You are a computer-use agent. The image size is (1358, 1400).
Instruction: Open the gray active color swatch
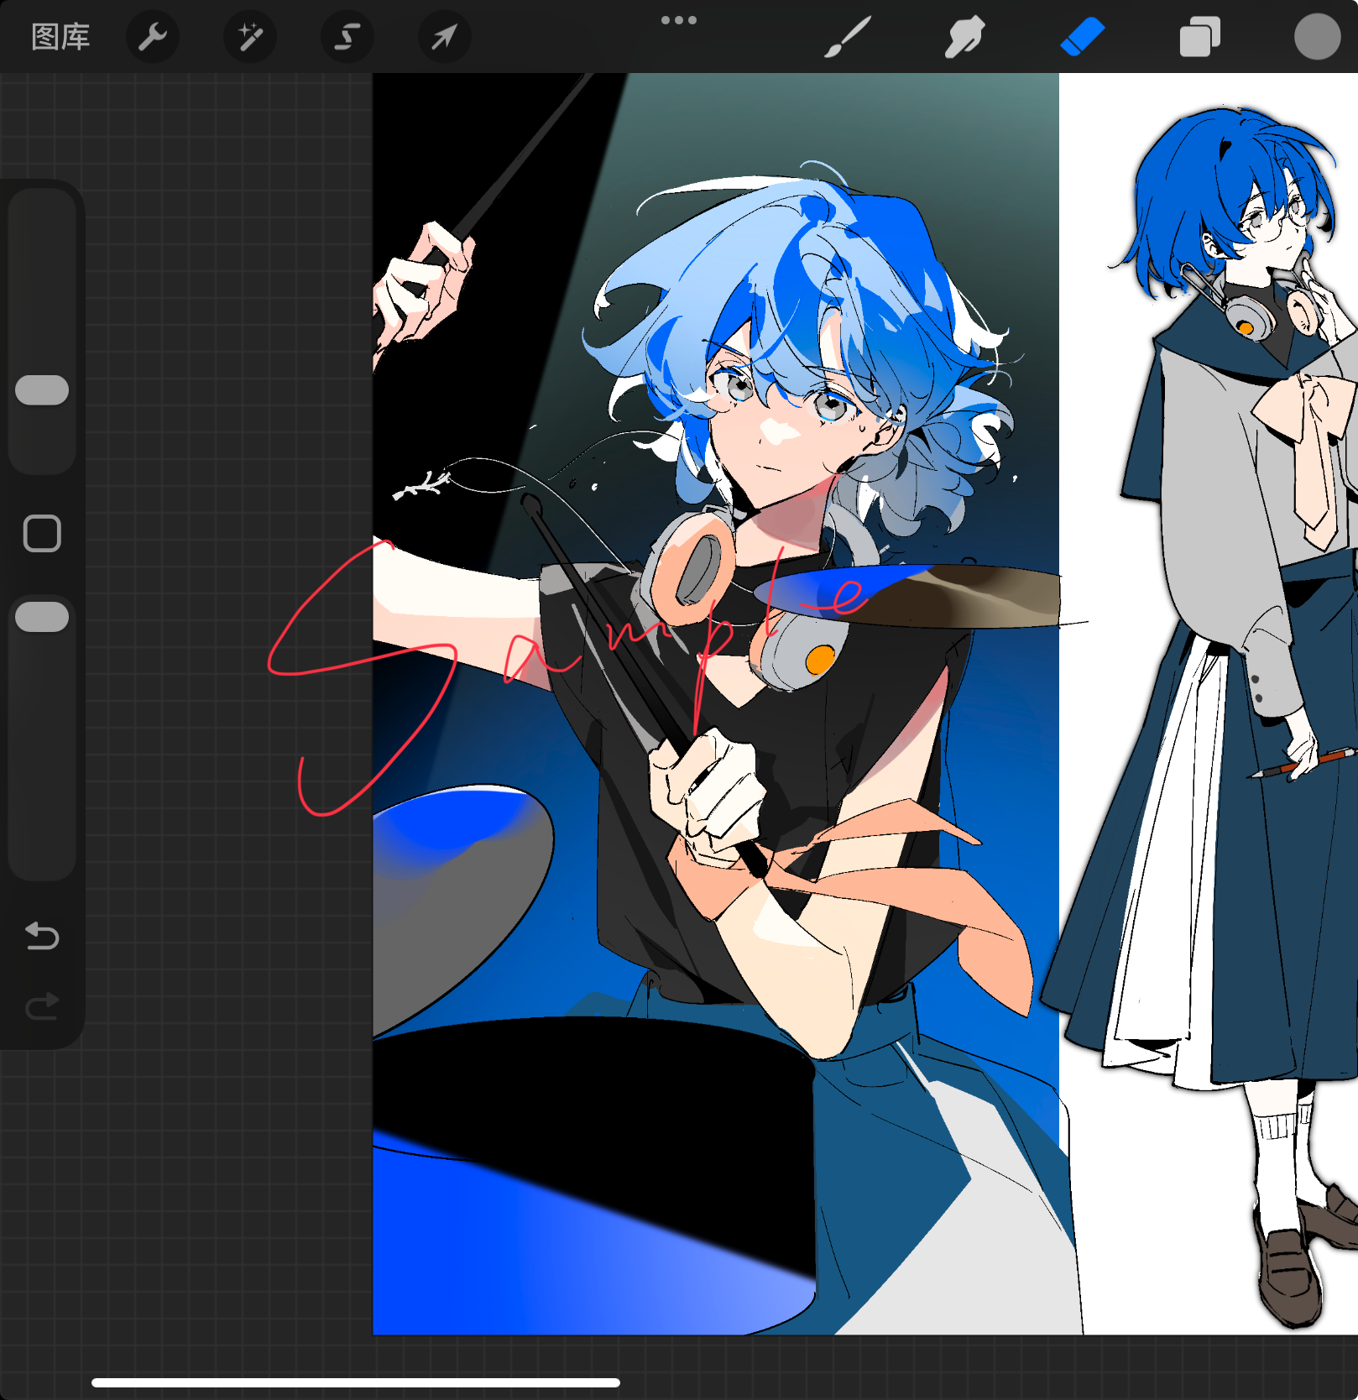1316,37
